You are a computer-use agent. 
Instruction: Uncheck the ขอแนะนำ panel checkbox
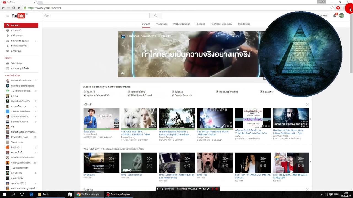coord(261,92)
